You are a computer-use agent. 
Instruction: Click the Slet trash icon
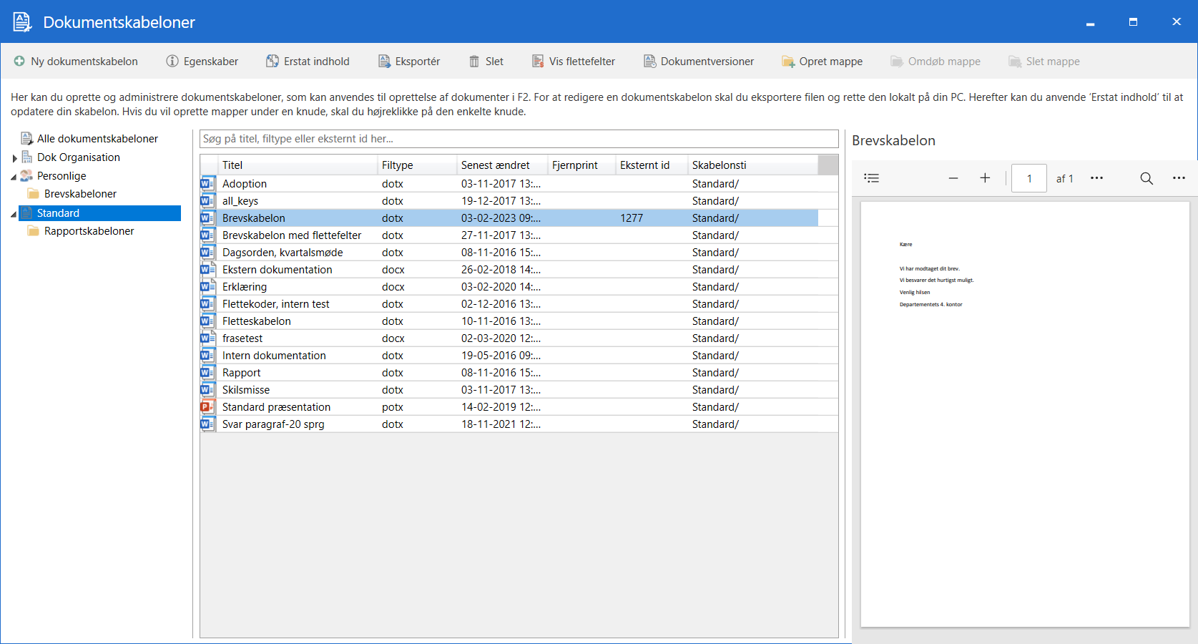tap(474, 62)
